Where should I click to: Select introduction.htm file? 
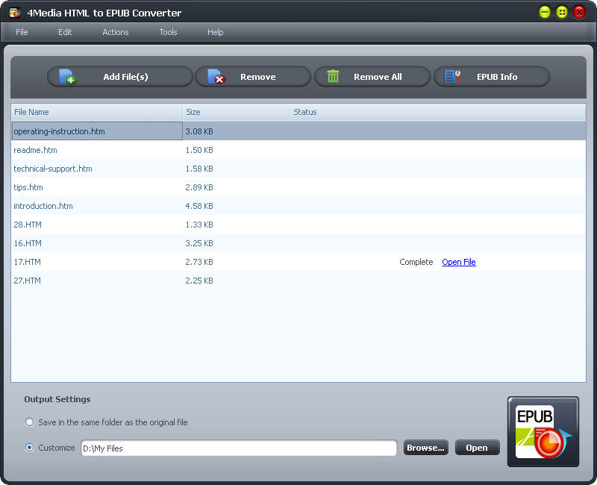point(43,206)
